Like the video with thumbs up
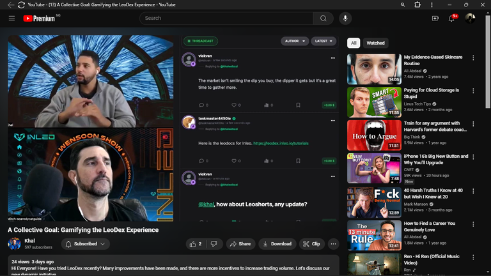 tap(196, 244)
